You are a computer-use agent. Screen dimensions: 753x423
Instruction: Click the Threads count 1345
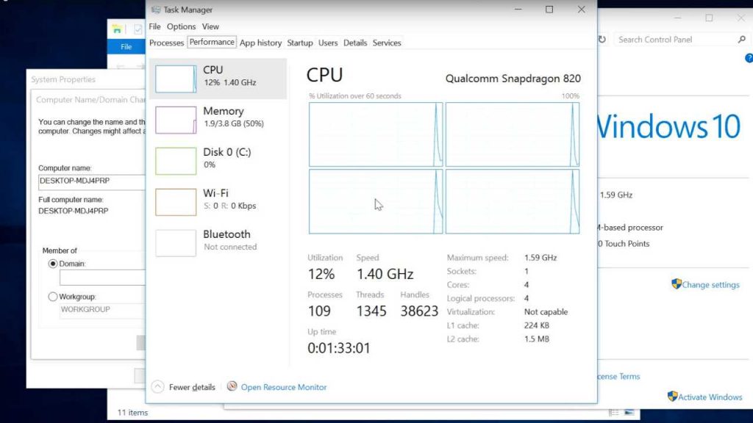371,311
